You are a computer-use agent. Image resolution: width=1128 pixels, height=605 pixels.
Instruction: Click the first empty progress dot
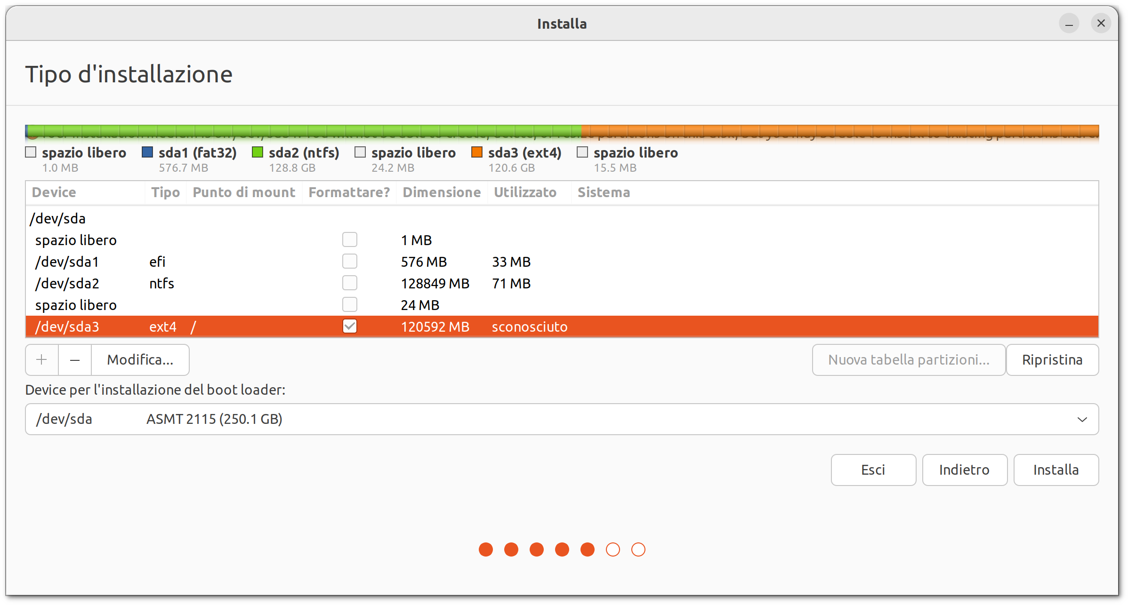pyautogui.click(x=613, y=549)
